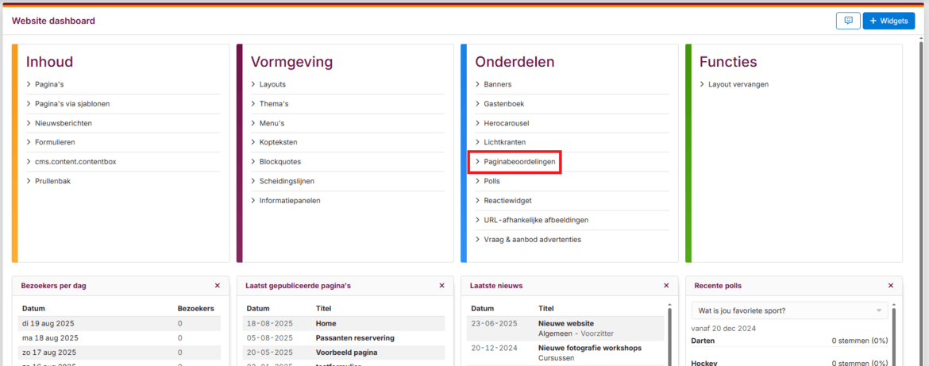Open Formulieren in Inhoud
This screenshot has width=929, height=366.
click(x=55, y=142)
